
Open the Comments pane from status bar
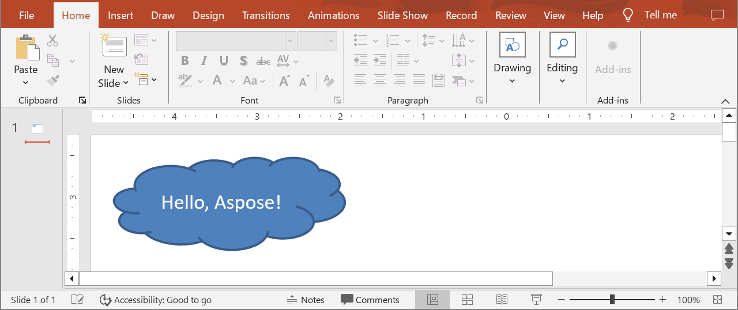tap(370, 300)
